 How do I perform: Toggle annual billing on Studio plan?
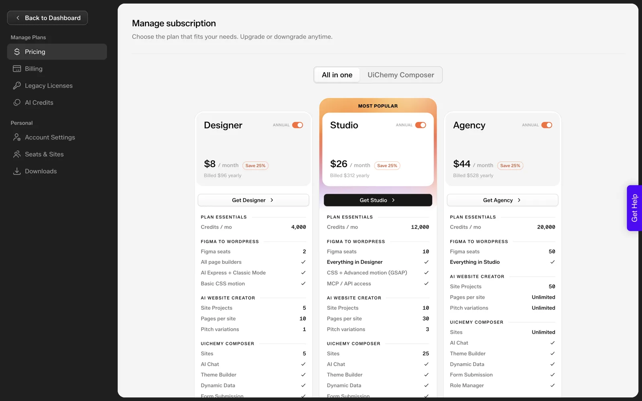click(x=421, y=125)
